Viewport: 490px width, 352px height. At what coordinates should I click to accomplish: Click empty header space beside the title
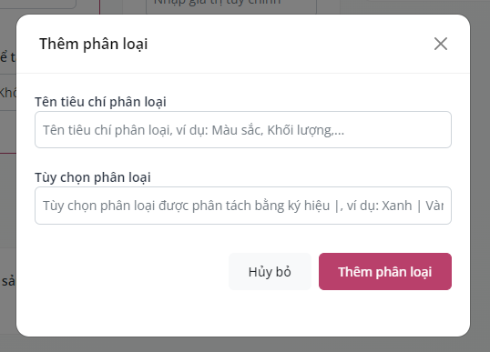coord(291,44)
